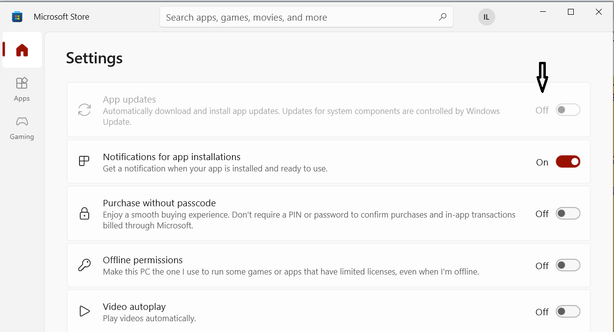The width and height of the screenshot is (614, 332).
Task: Open the Home section in sidebar
Action: [x=22, y=50]
